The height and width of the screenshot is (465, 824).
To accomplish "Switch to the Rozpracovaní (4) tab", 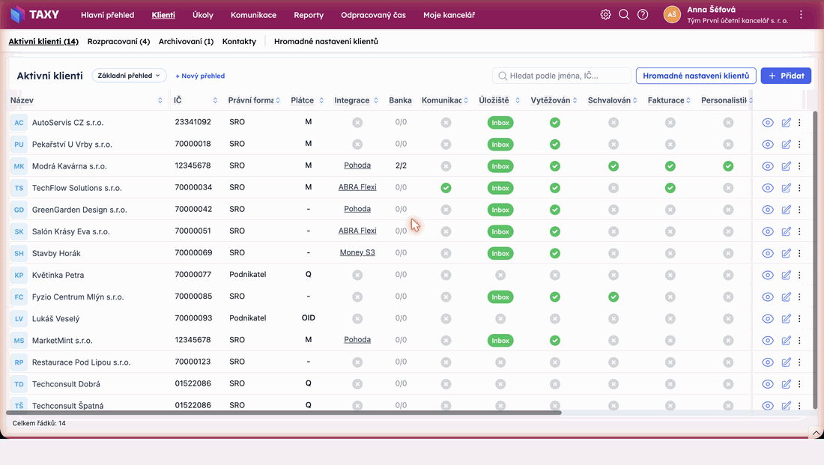I will [119, 41].
